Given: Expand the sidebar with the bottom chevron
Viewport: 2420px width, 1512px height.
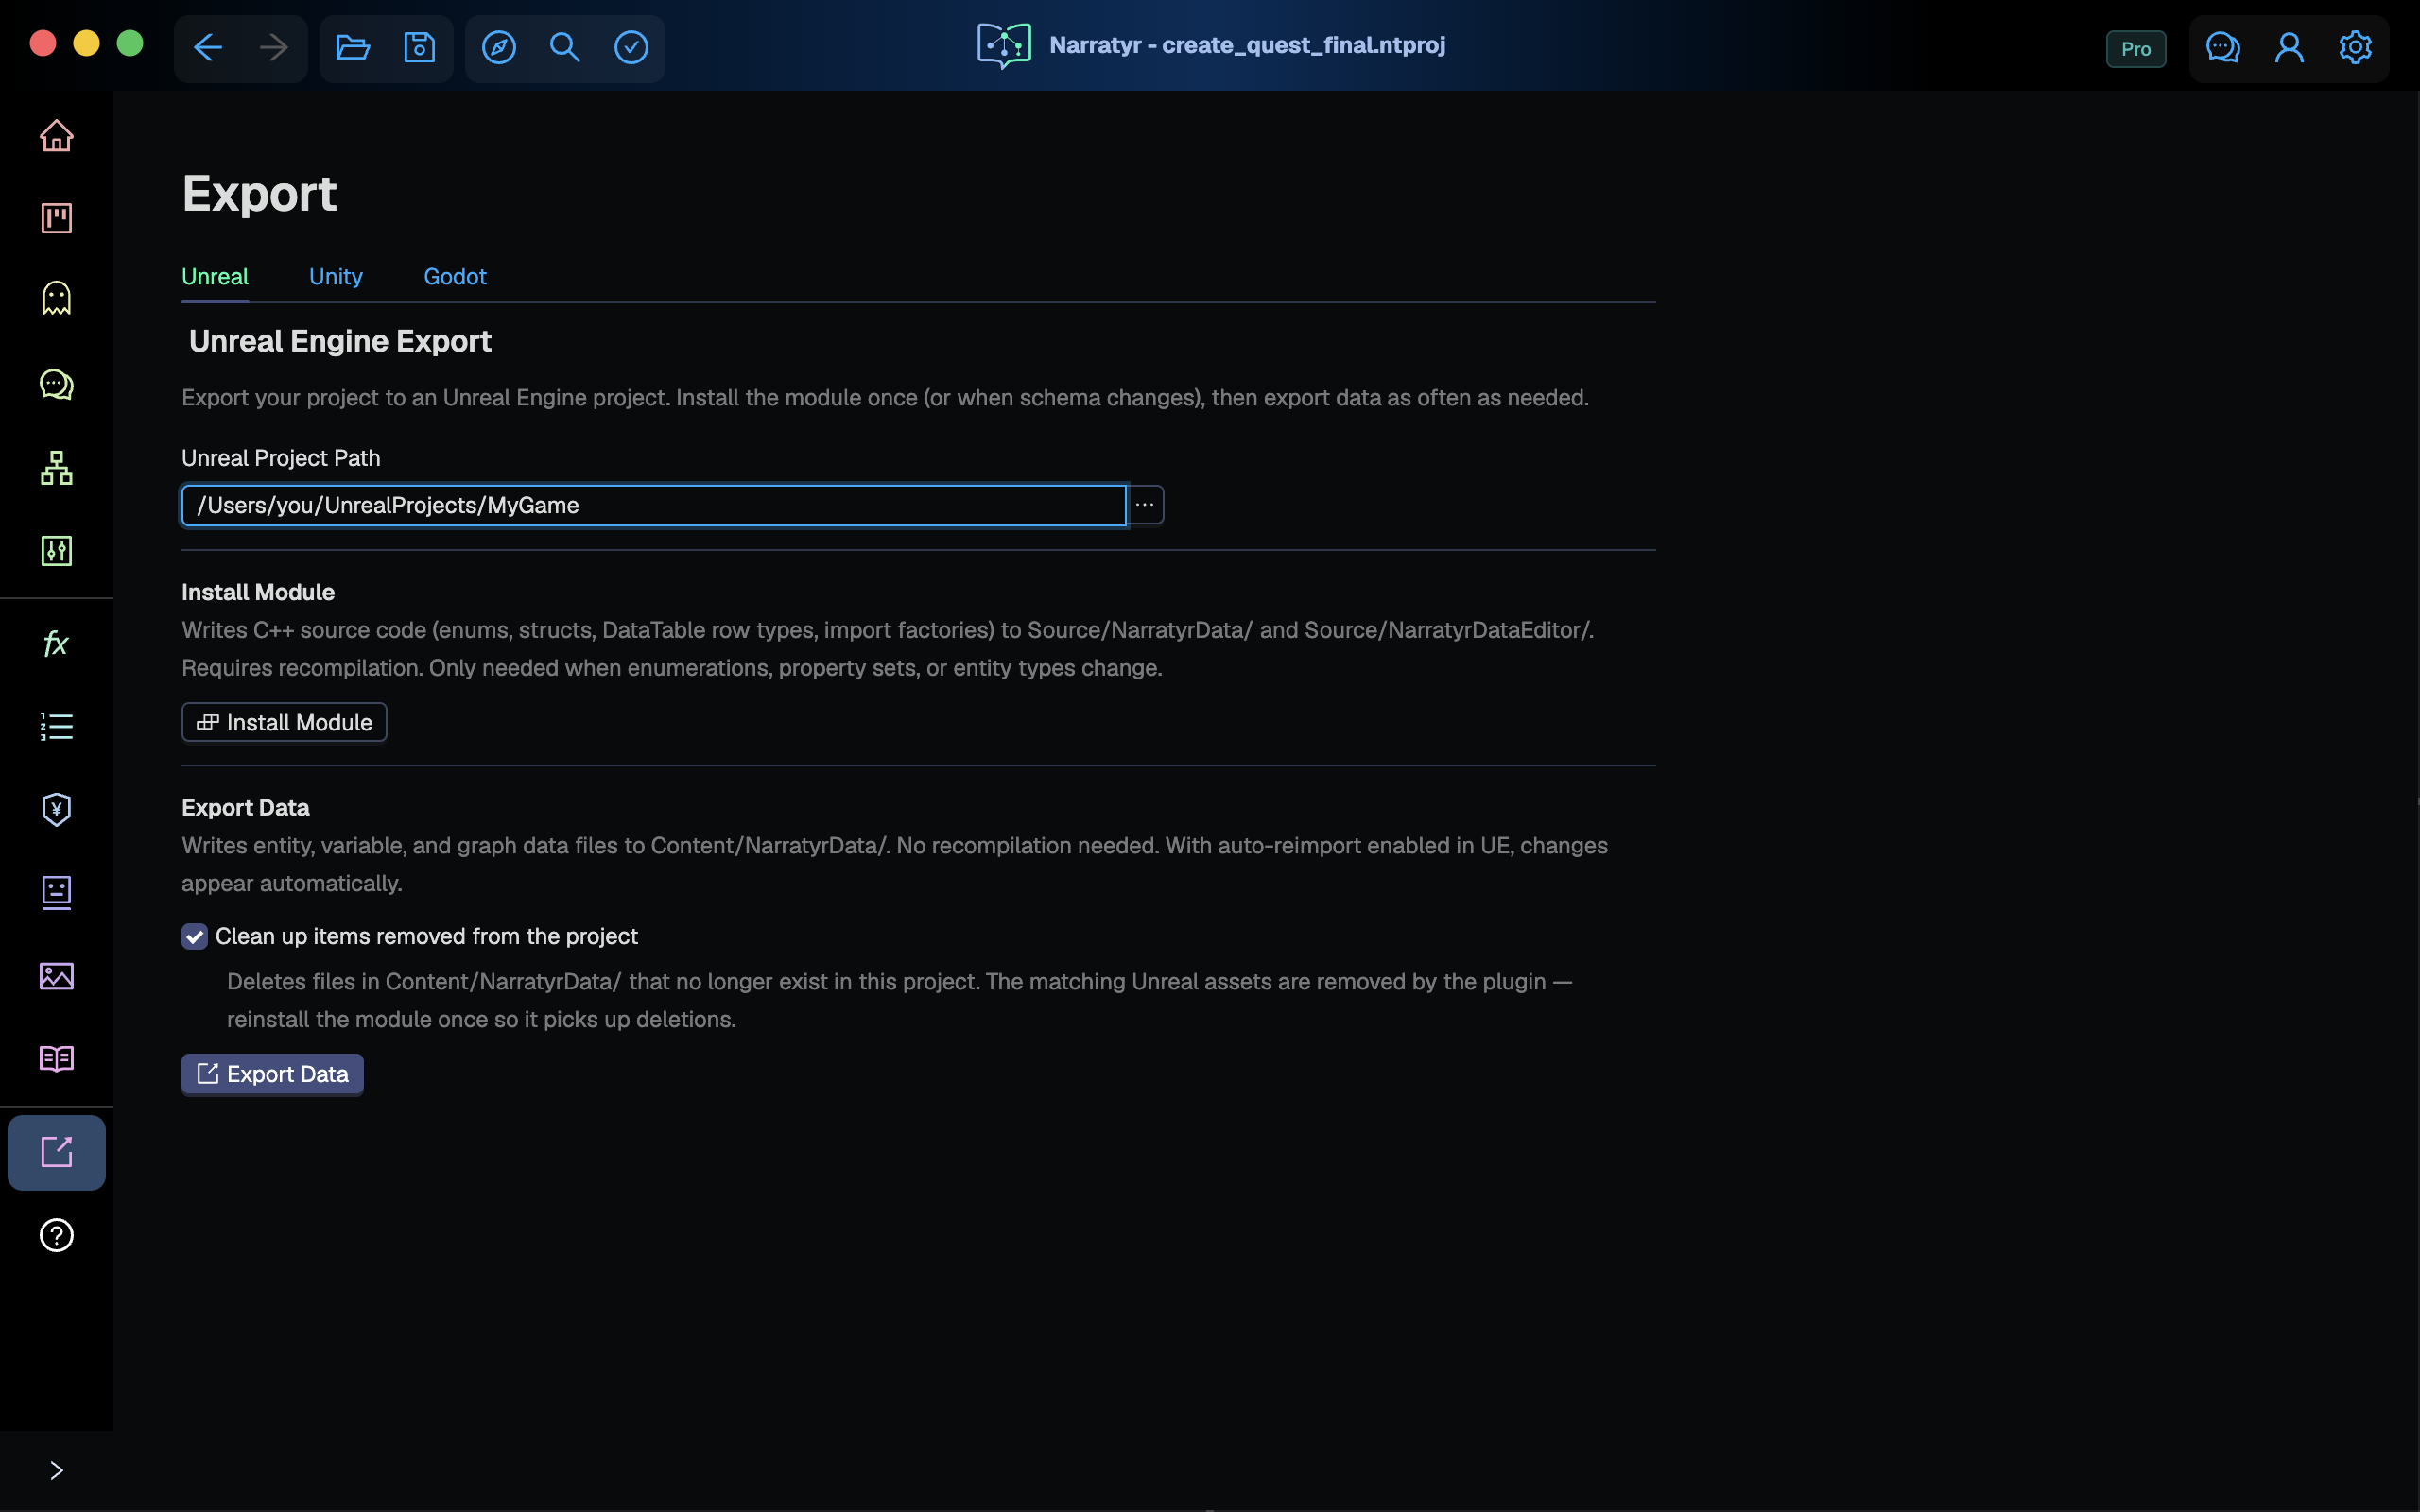Looking at the screenshot, I should pyautogui.click(x=57, y=1470).
